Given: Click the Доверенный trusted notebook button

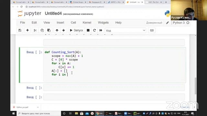Looking at the screenshot, I should coord(154,23).
